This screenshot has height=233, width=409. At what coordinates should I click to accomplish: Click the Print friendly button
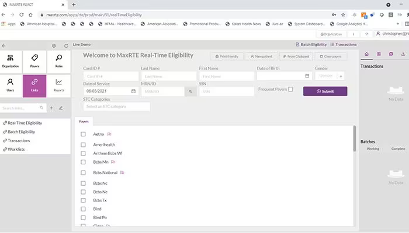227,57
